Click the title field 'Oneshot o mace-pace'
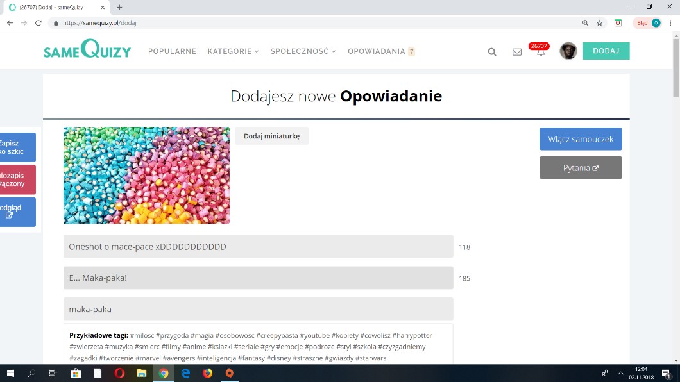 click(258, 247)
